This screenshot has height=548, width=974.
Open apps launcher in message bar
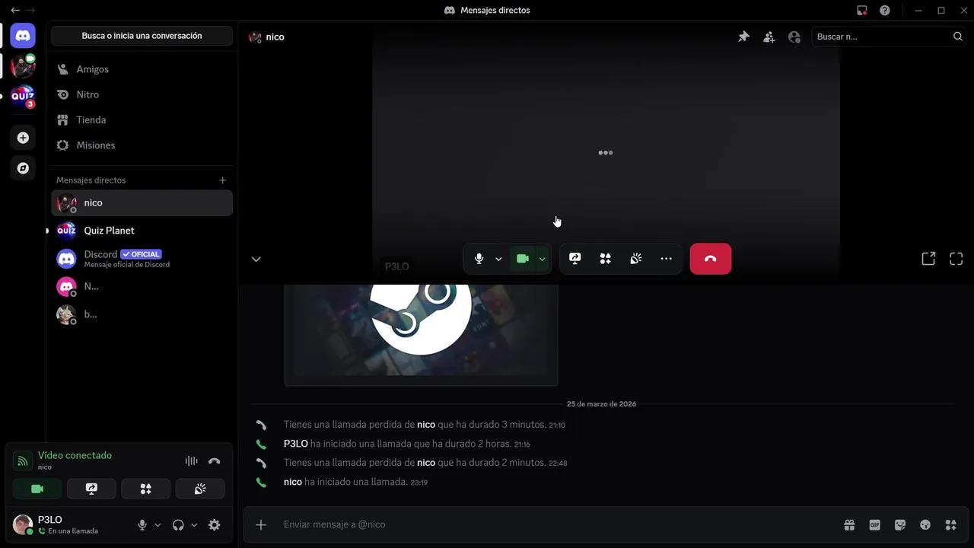[x=950, y=524]
